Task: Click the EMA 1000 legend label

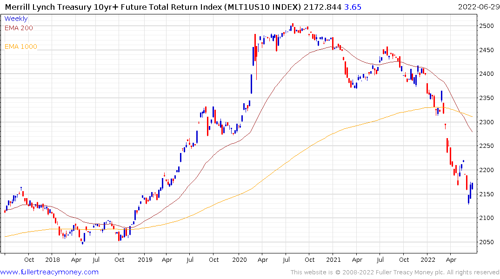Action: point(21,46)
